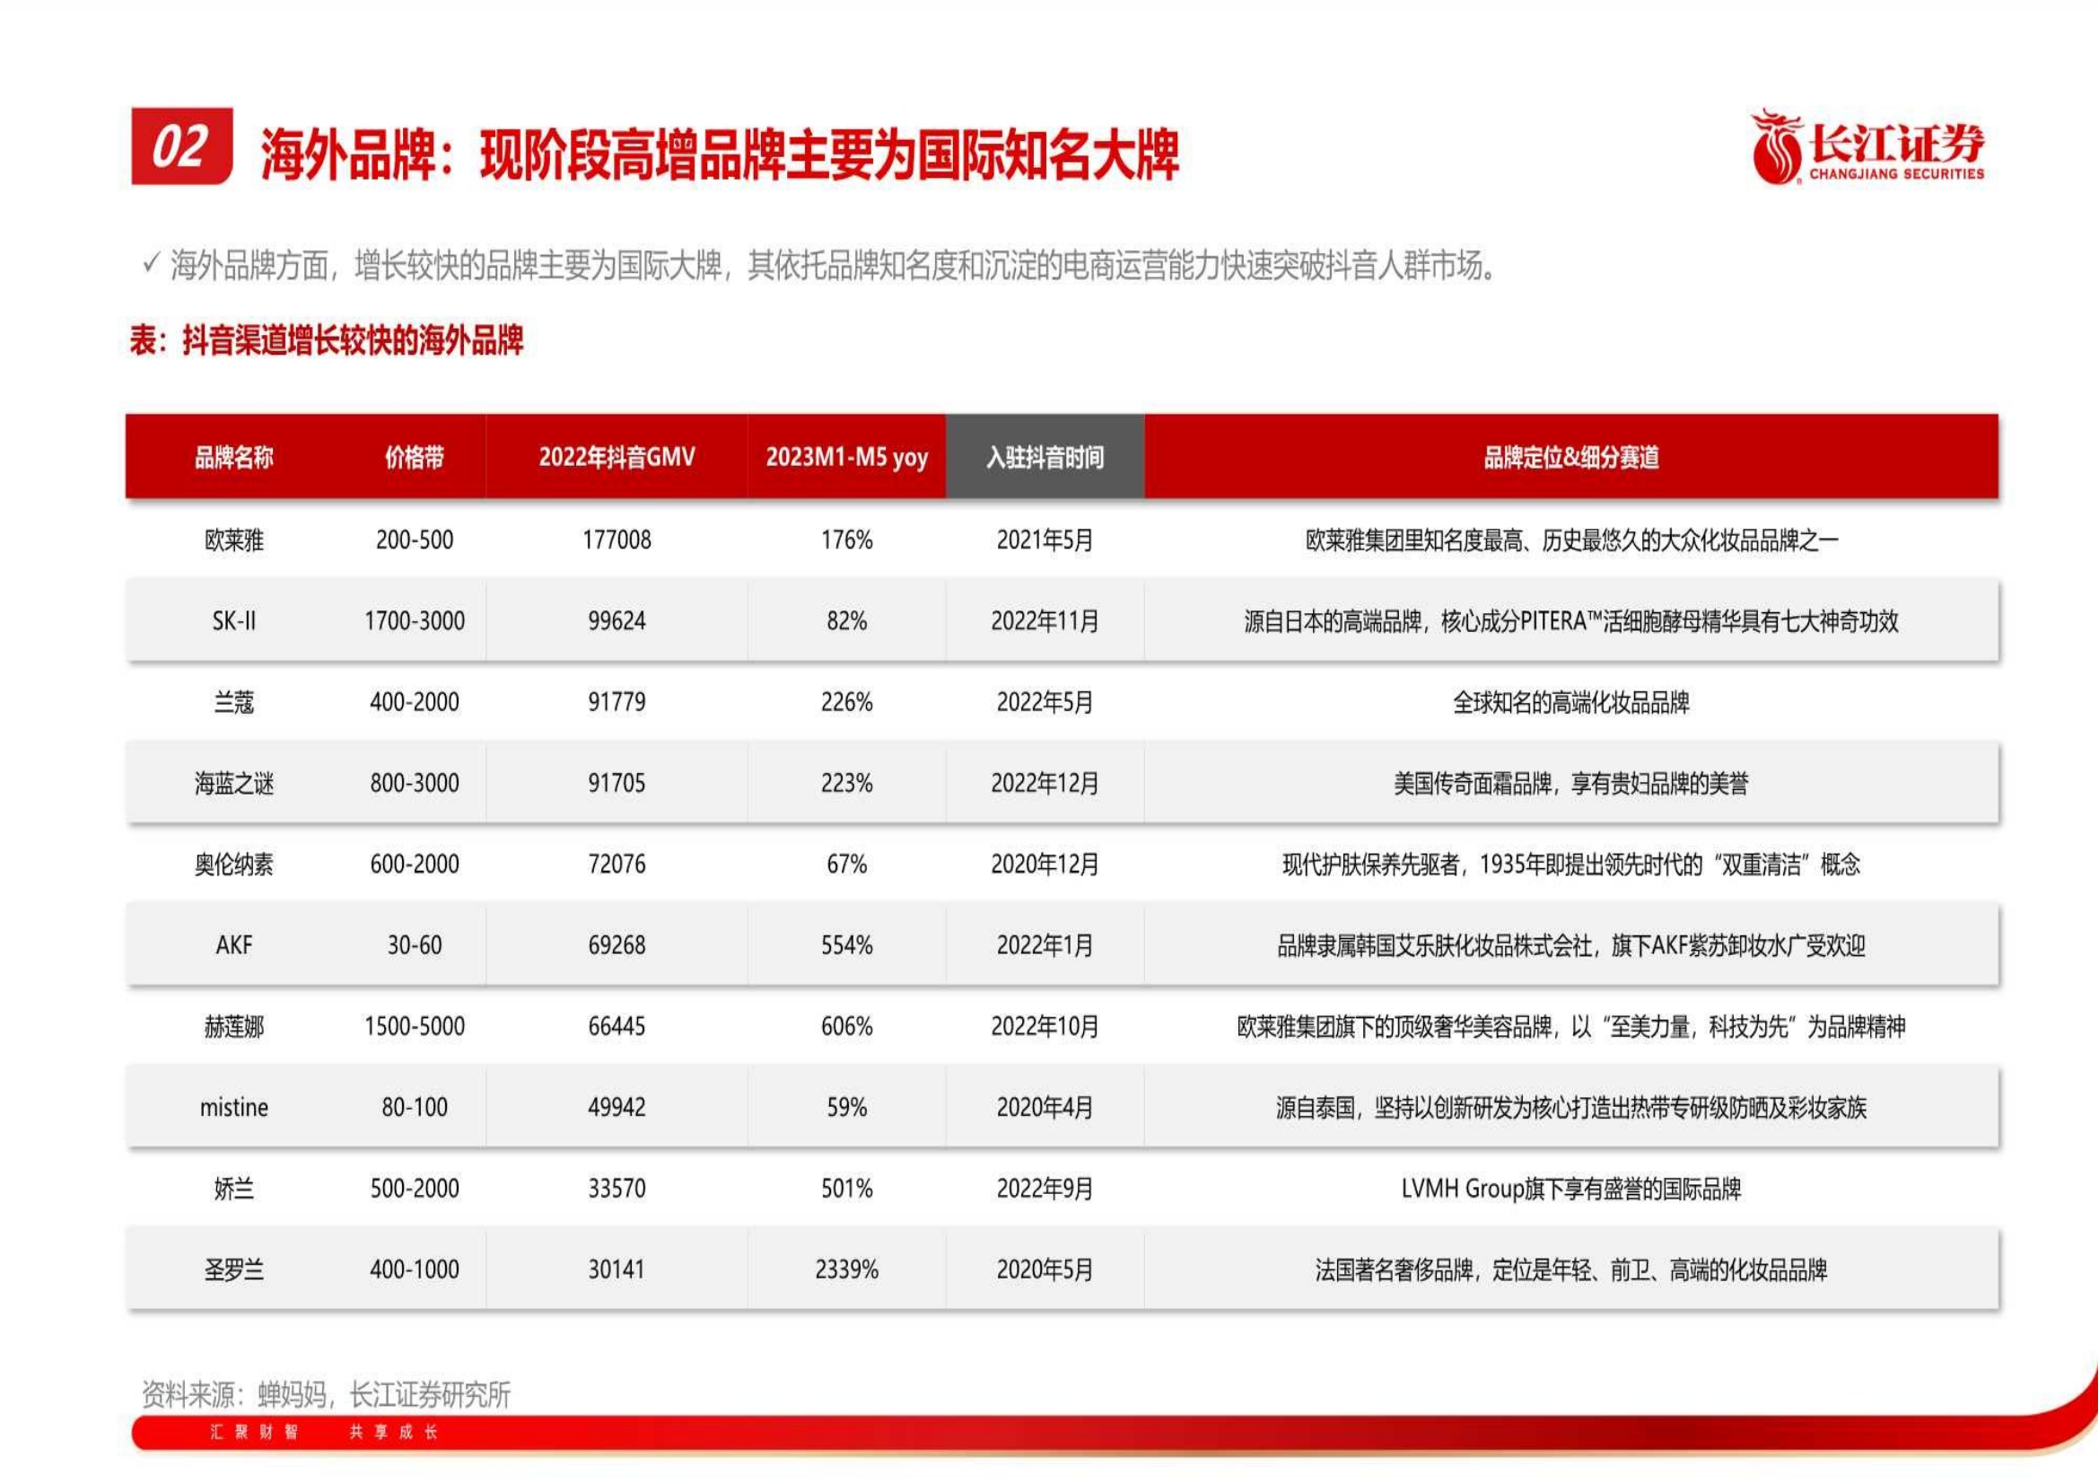Click GMV value 30141
Screen dimensions: 2099x1484
tap(617, 1269)
